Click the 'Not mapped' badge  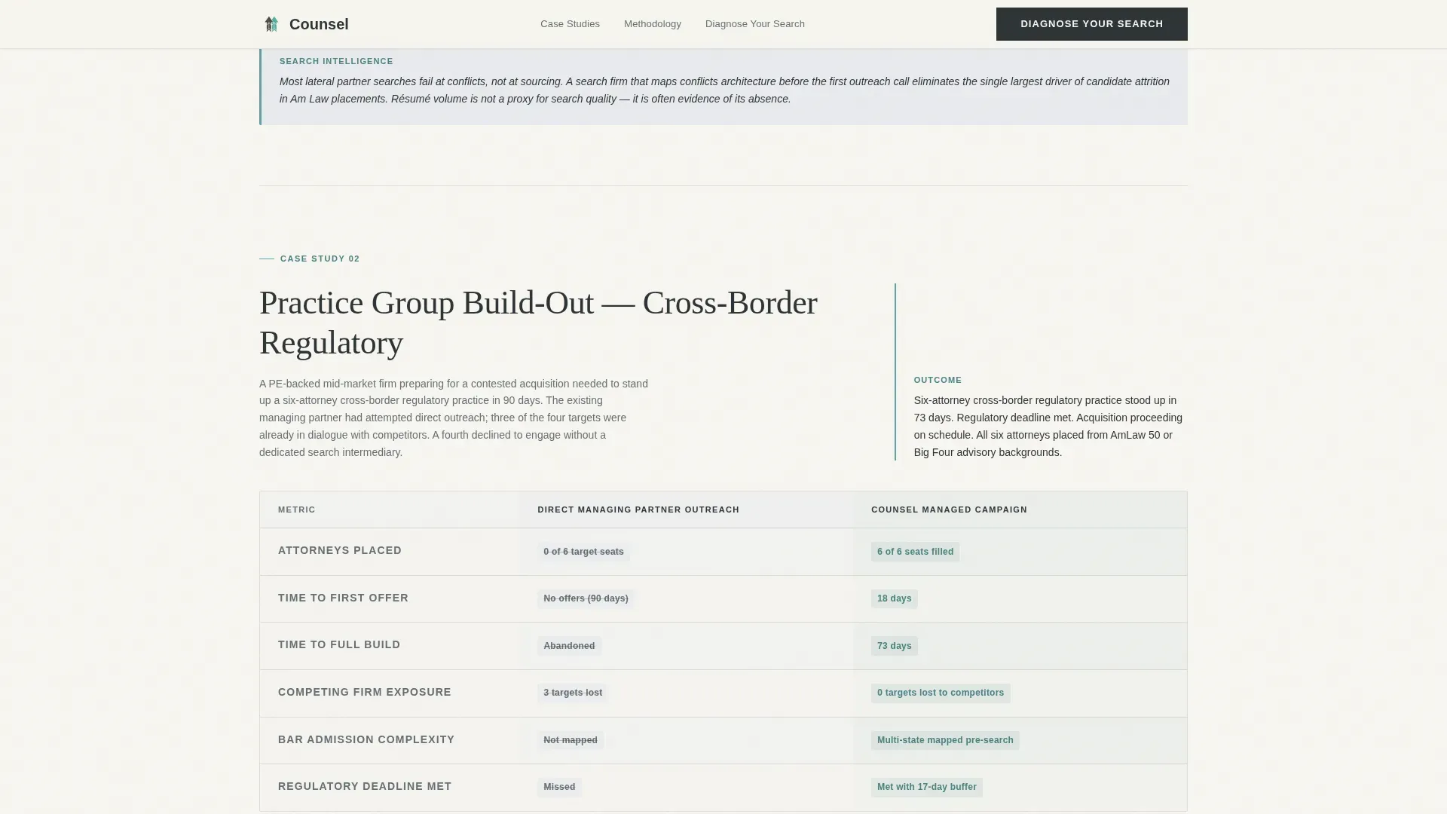pyautogui.click(x=571, y=740)
